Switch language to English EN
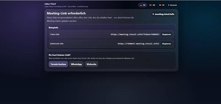 (152, 5)
